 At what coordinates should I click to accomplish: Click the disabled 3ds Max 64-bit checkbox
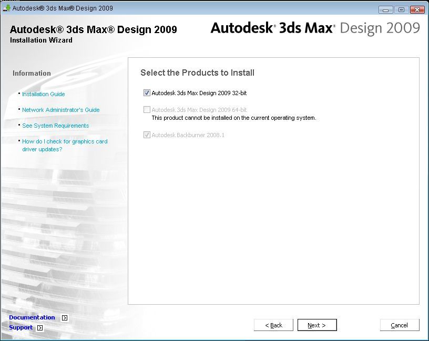click(x=147, y=110)
